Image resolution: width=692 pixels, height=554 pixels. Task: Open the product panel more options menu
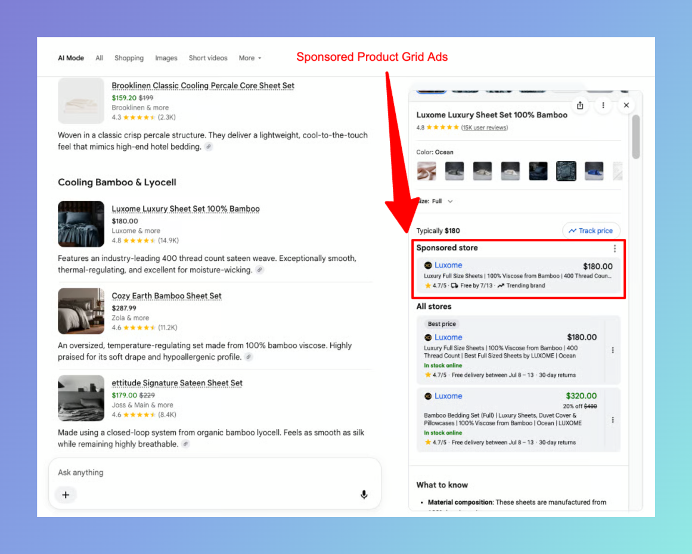(603, 105)
